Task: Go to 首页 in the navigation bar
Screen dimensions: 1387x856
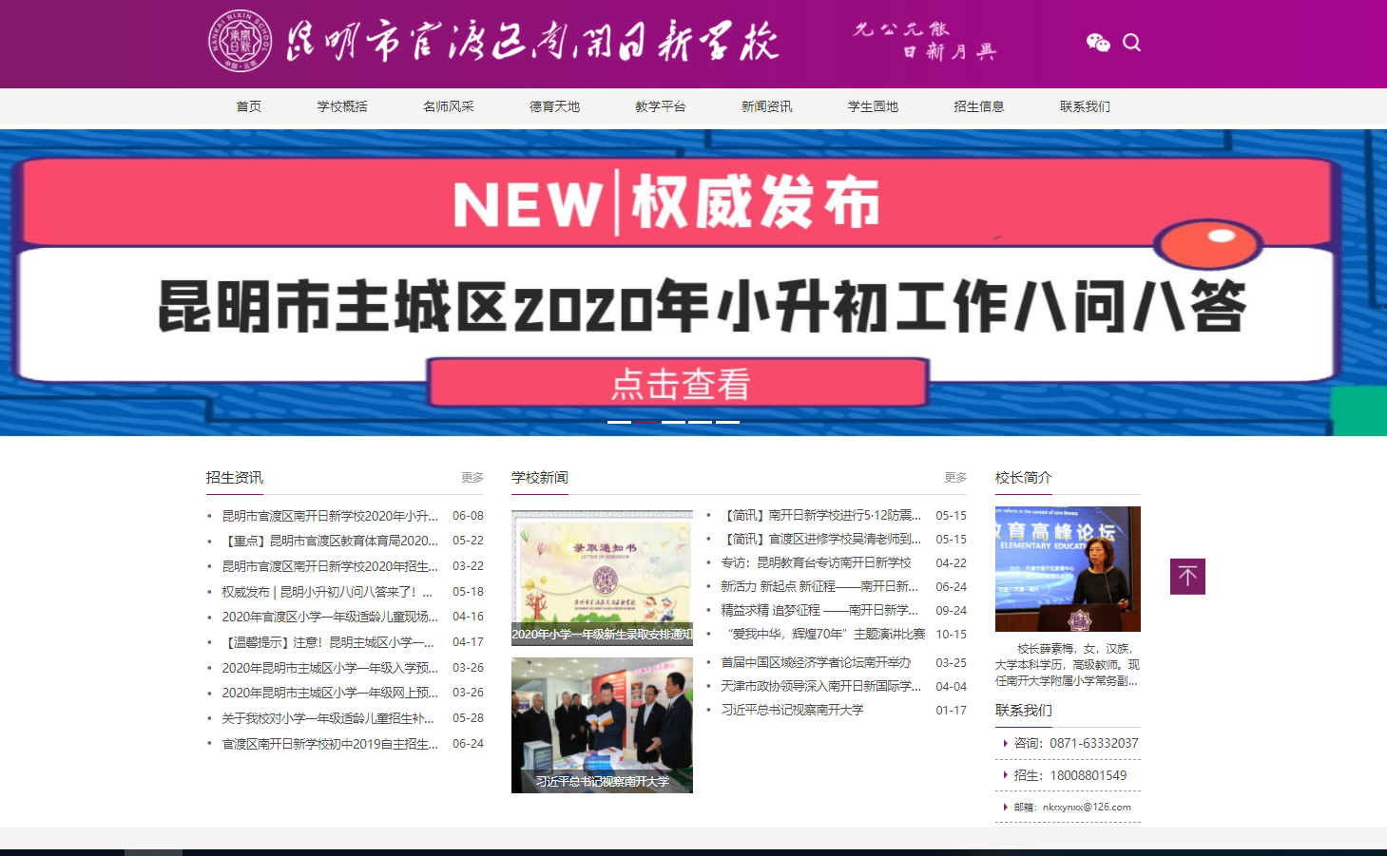Action: coord(249,107)
